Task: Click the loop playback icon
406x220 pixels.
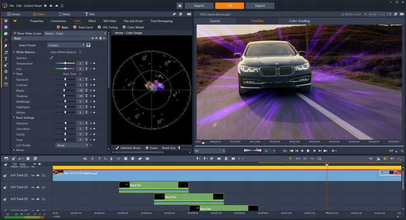Action: pyautogui.click(x=285, y=151)
